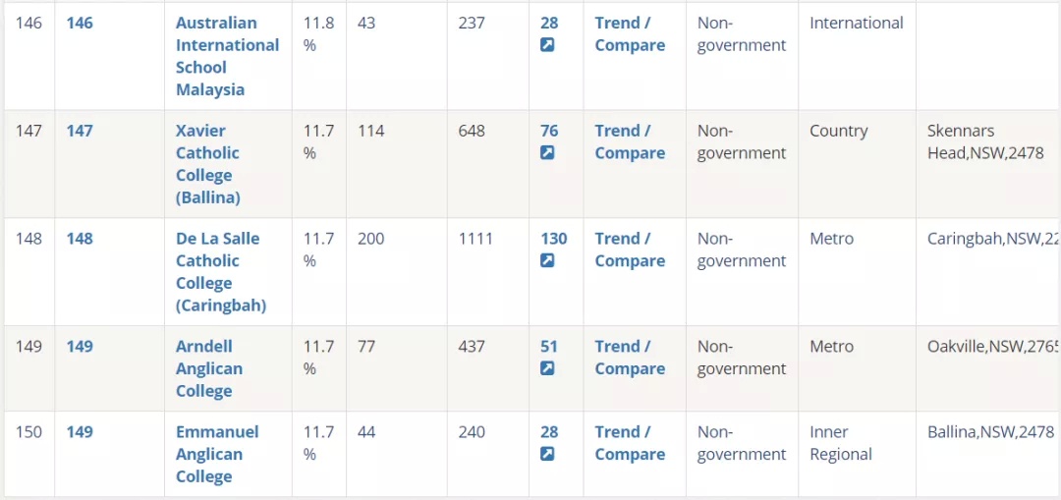Open external link icon in Emmanuel Anglican College row

pyautogui.click(x=547, y=453)
